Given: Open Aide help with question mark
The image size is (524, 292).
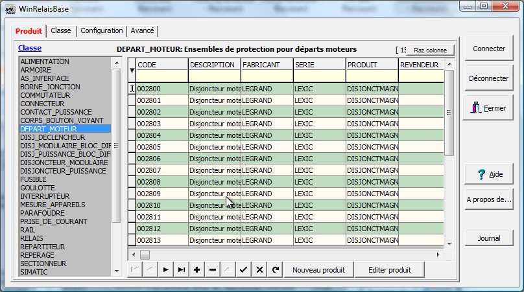Looking at the screenshot, I should coord(489,174).
